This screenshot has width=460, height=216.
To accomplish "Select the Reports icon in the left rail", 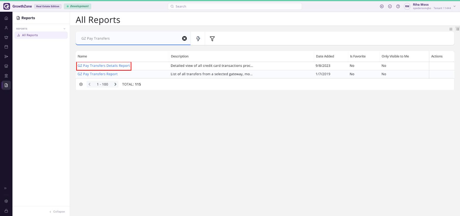I will (6, 85).
